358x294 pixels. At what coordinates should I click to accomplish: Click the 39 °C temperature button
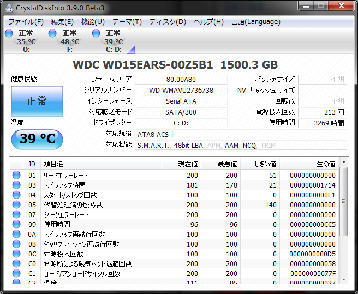(37, 139)
